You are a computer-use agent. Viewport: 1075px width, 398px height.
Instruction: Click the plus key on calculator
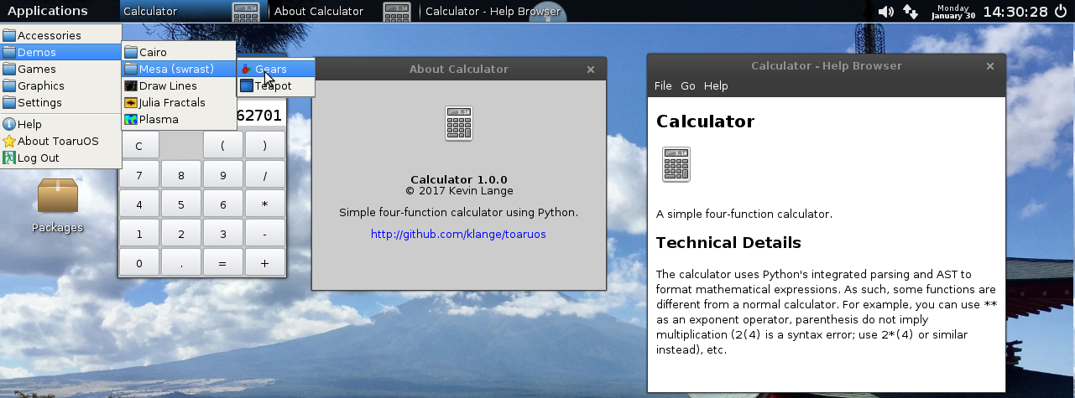[264, 263]
